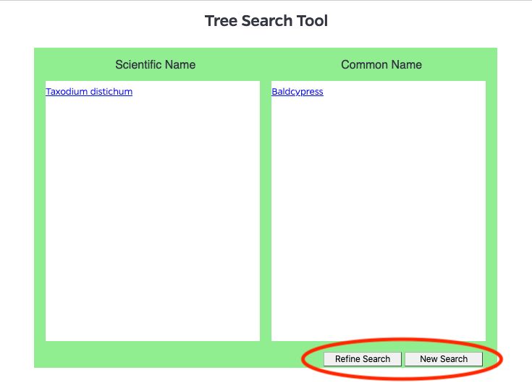Select the first result in the Scientific Name list
532x383 pixels.
(x=89, y=92)
